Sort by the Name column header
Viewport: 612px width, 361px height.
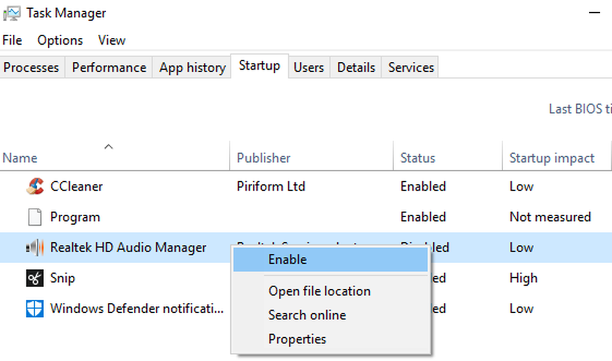[x=20, y=158]
